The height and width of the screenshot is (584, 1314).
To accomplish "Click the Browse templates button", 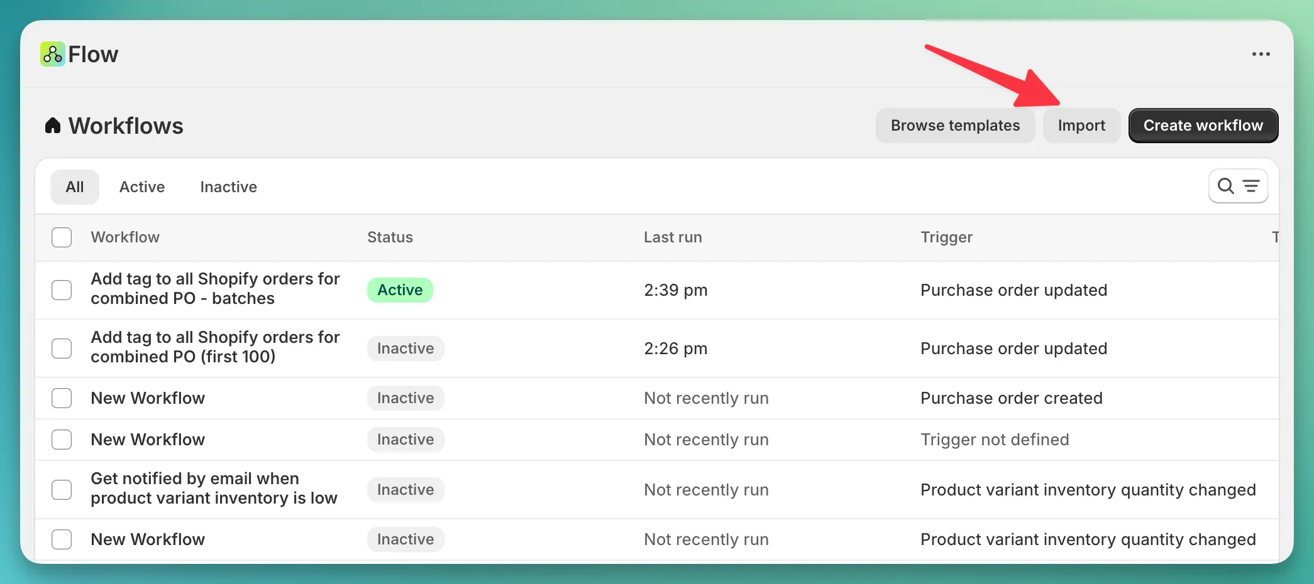I will [x=955, y=125].
